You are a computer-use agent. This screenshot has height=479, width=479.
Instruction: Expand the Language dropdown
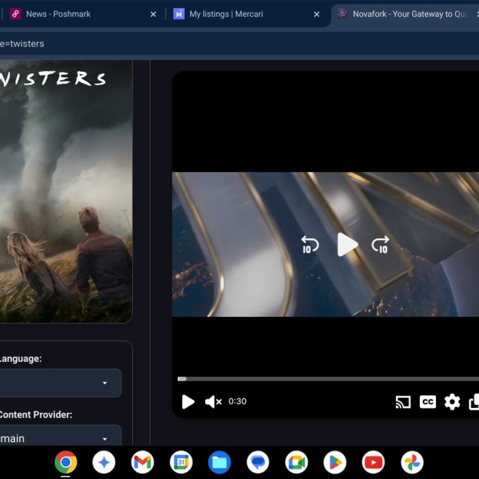pos(57,383)
